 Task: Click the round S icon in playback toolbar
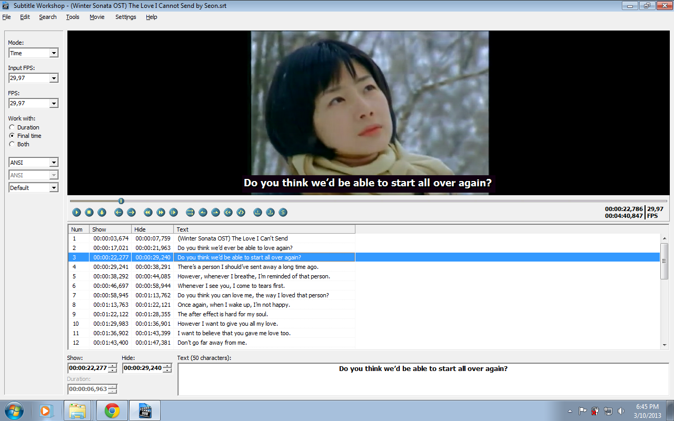pyautogui.click(x=283, y=212)
